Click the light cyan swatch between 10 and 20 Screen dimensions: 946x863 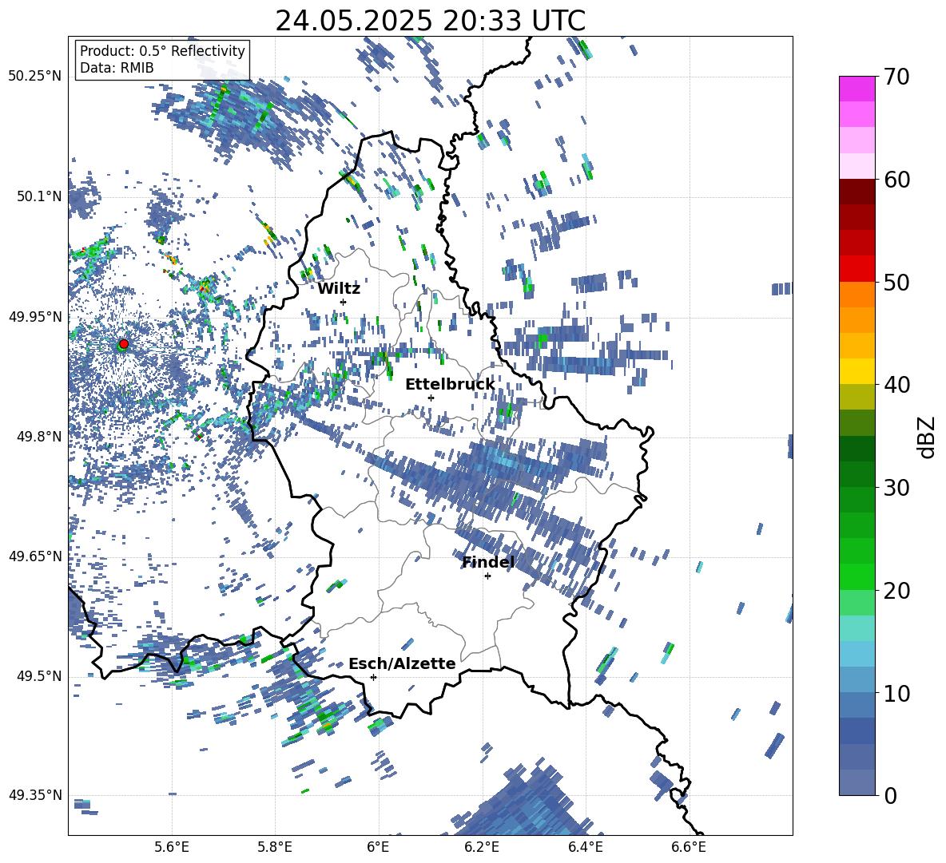(x=857, y=628)
